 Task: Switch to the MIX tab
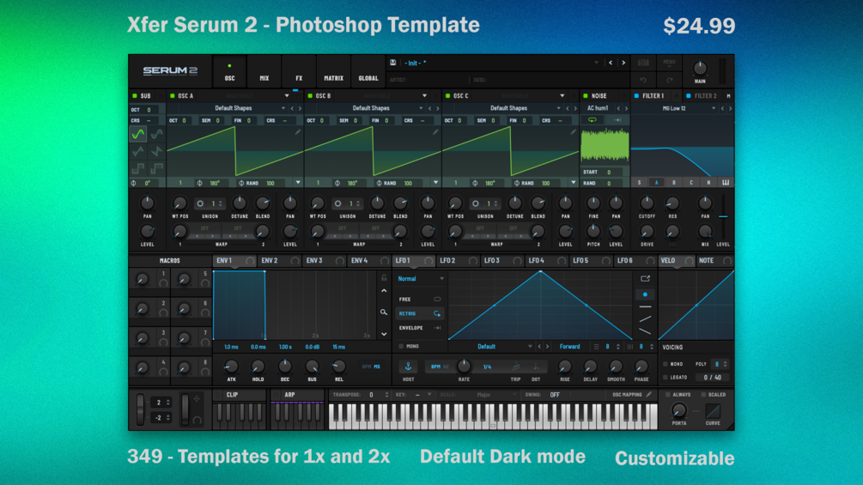(x=264, y=72)
